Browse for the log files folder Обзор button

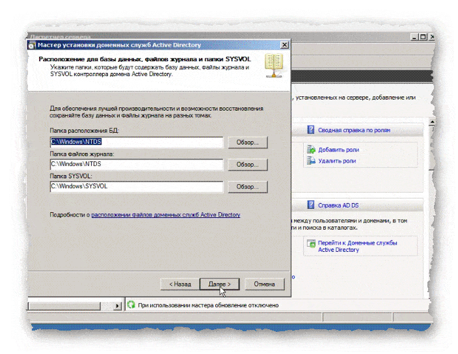pos(247,165)
